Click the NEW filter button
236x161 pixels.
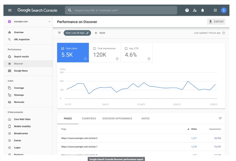[100, 33]
